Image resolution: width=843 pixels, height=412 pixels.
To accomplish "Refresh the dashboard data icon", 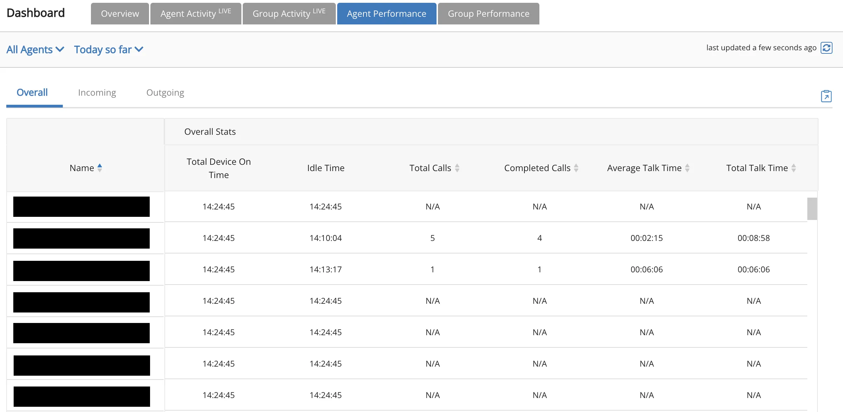I will [827, 48].
